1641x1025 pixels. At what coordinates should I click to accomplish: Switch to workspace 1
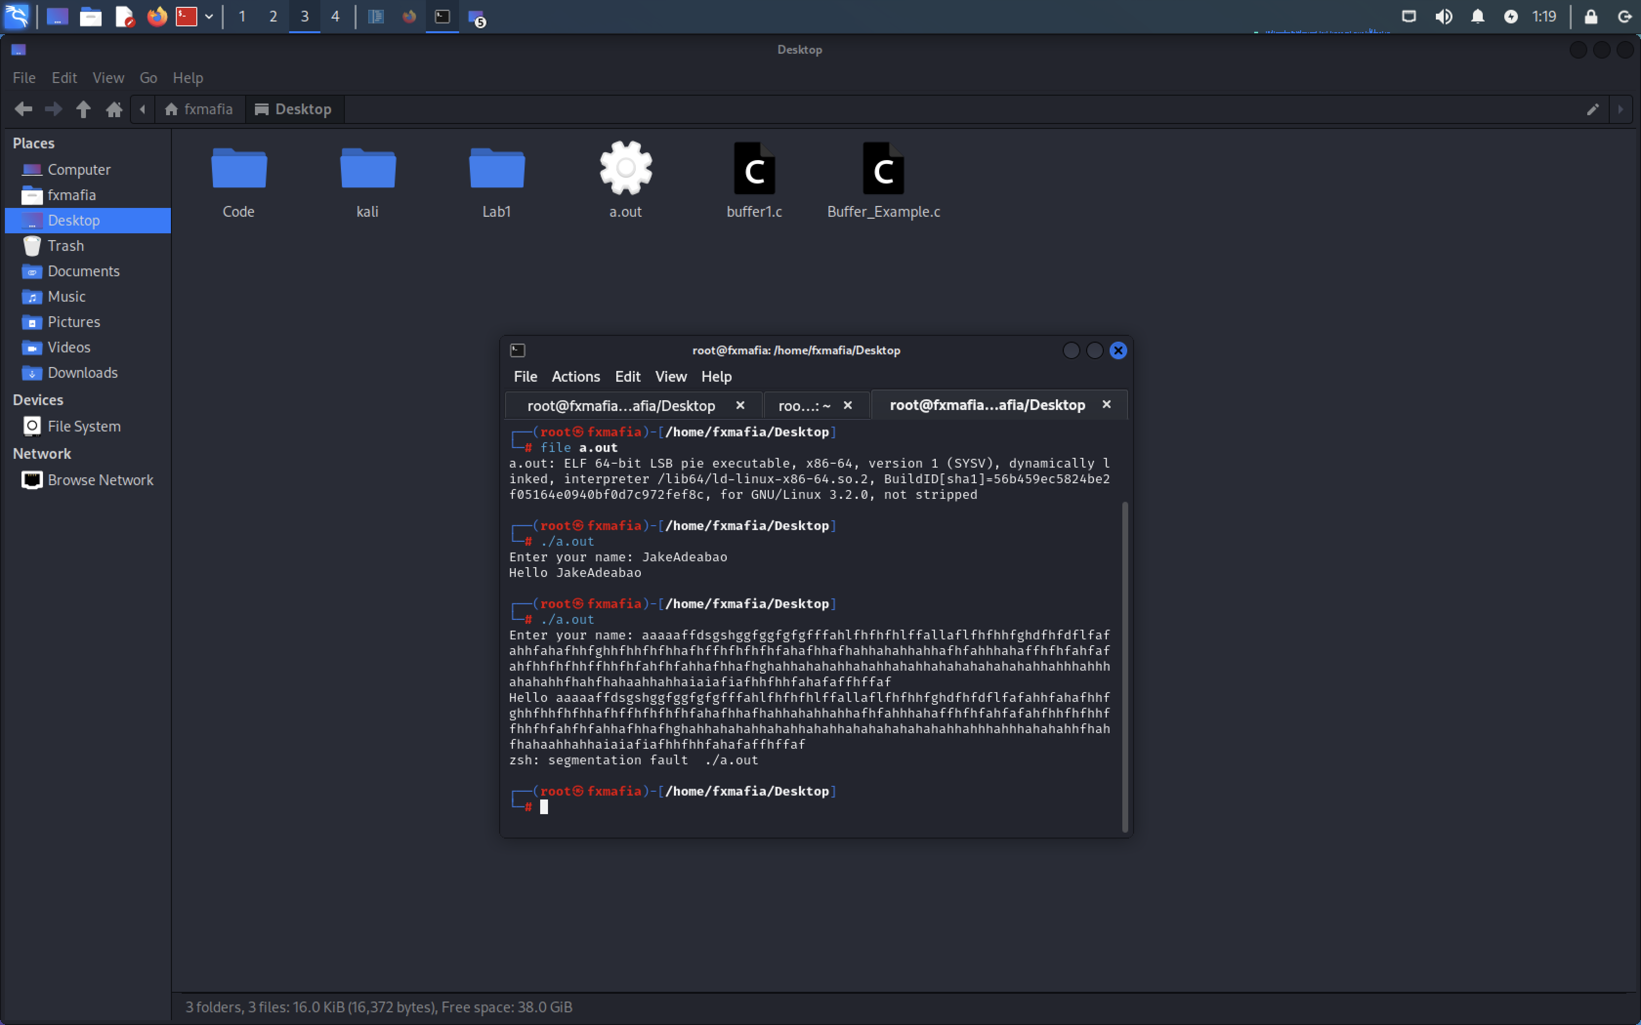point(242,16)
